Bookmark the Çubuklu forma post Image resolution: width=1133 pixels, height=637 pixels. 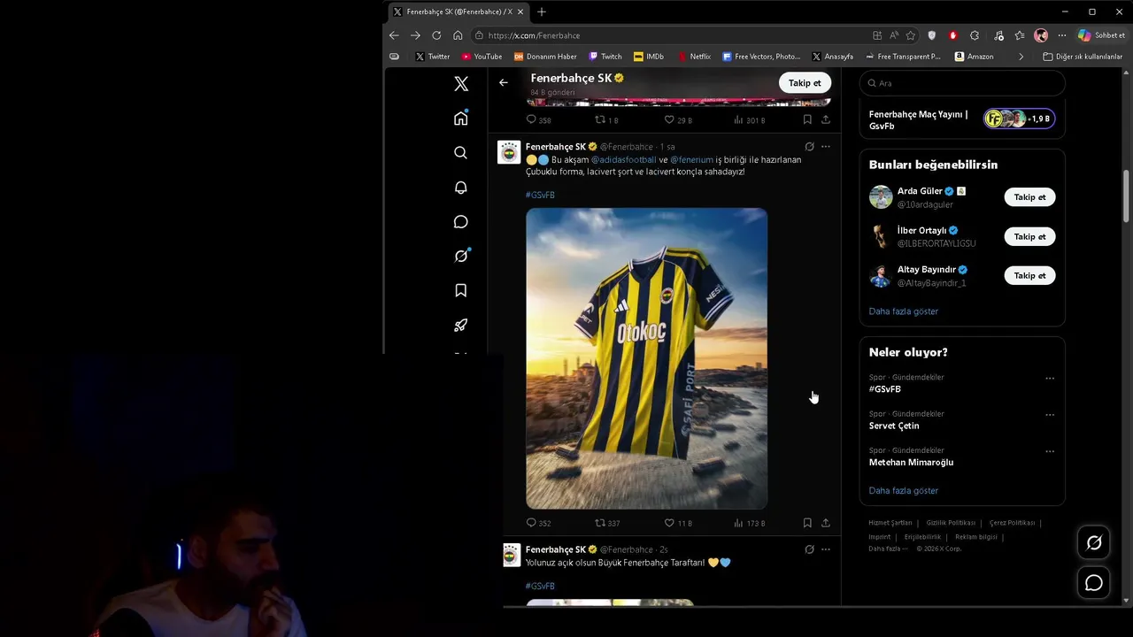click(x=807, y=523)
